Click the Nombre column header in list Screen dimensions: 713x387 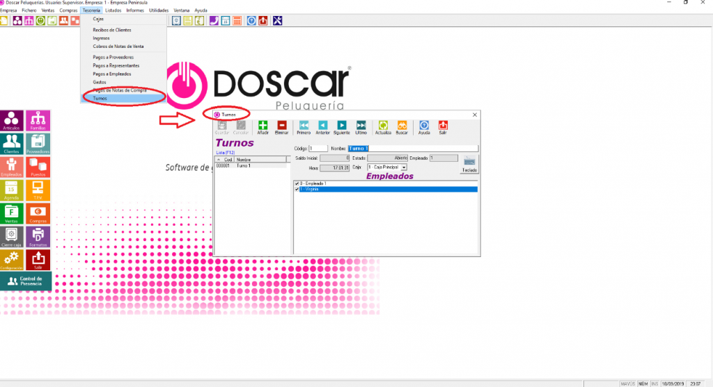260,160
